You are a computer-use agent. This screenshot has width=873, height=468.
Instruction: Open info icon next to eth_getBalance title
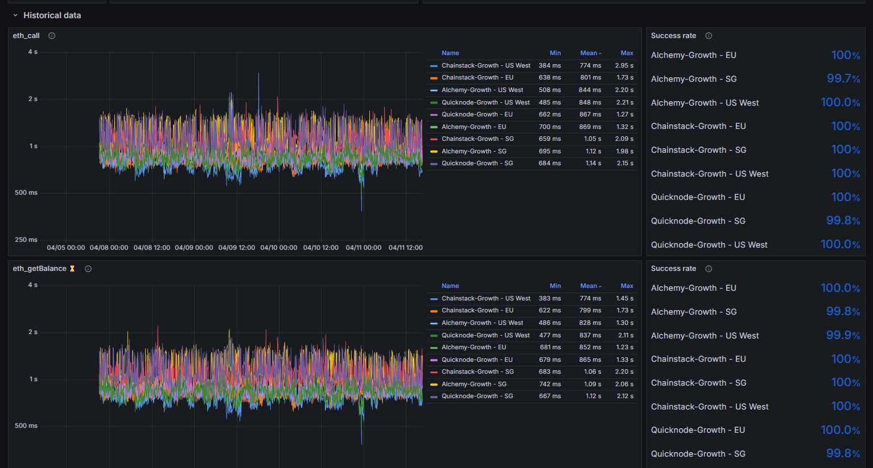pos(88,269)
